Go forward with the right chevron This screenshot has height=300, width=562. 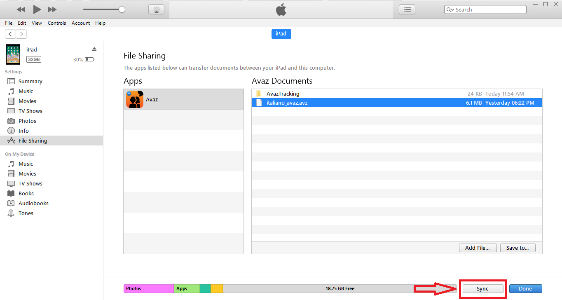pyautogui.click(x=21, y=34)
